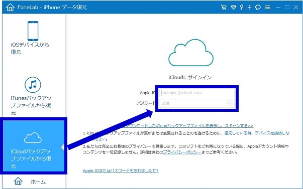This screenshot has height=189, width=303.
Task: Click the FoneLab - iPhone データ復元 title
Action: tap(52, 8)
